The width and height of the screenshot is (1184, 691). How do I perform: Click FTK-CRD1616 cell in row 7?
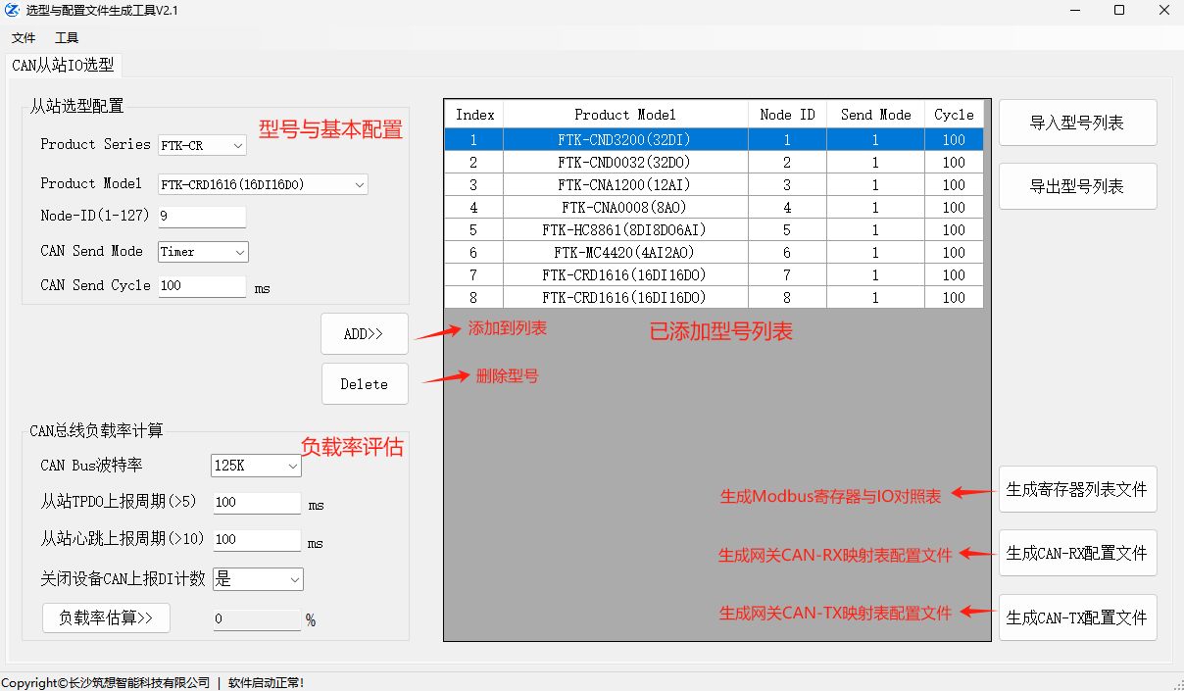click(x=625, y=275)
